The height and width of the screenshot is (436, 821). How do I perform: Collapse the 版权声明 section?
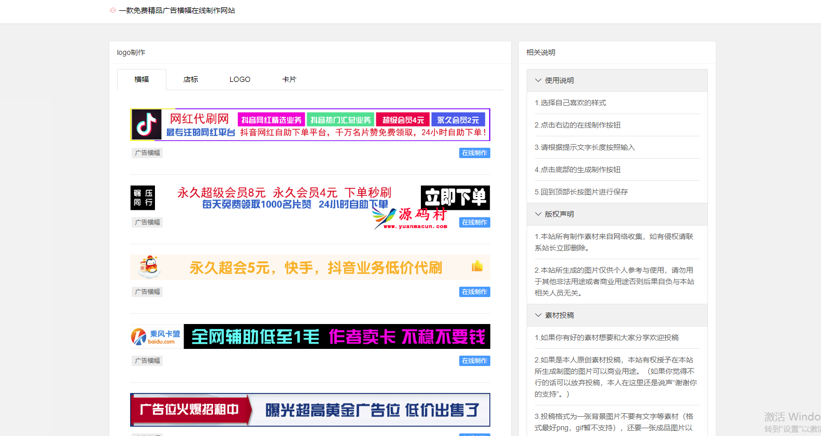[538, 214]
